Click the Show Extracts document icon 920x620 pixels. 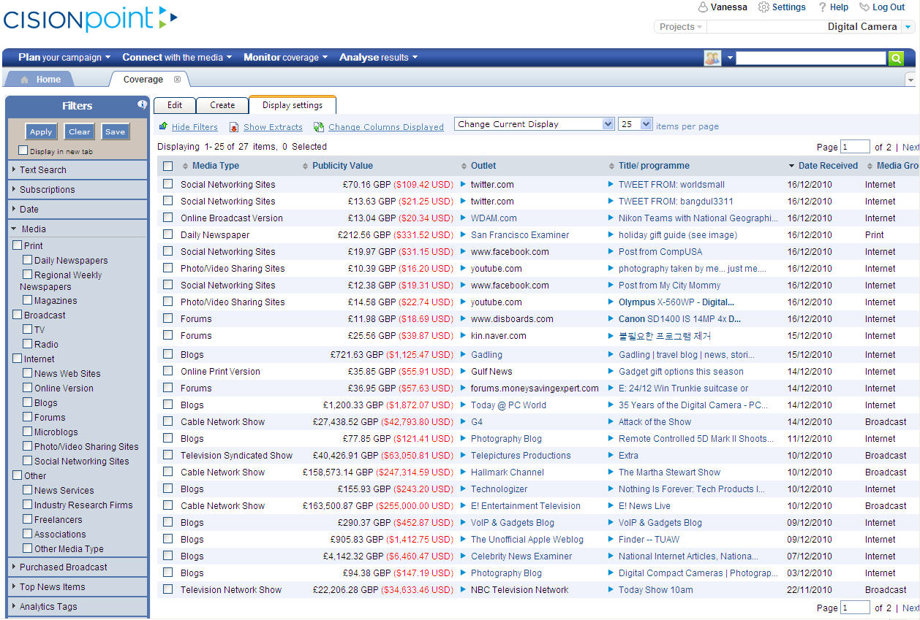(234, 127)
